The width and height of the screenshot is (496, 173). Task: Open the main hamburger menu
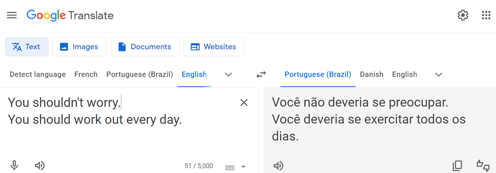pyautogui.click(x=12, y=15)
